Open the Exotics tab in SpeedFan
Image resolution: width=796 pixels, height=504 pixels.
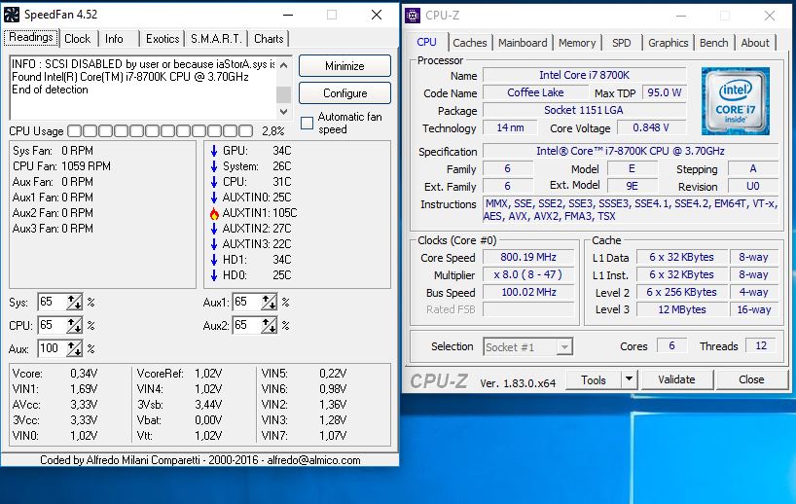point(163,39)
